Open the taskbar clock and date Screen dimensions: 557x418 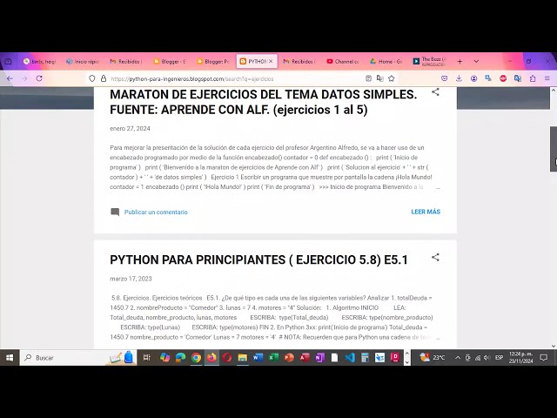click(520, 358)
